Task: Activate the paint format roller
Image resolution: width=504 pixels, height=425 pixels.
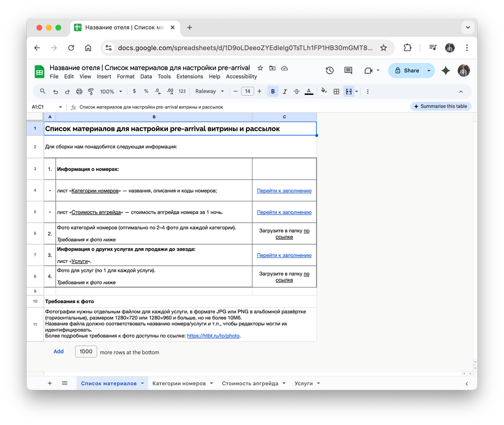Action: pyautogui.click(x=91, y=92)
